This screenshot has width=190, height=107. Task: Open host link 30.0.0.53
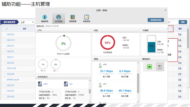[11, 63]
